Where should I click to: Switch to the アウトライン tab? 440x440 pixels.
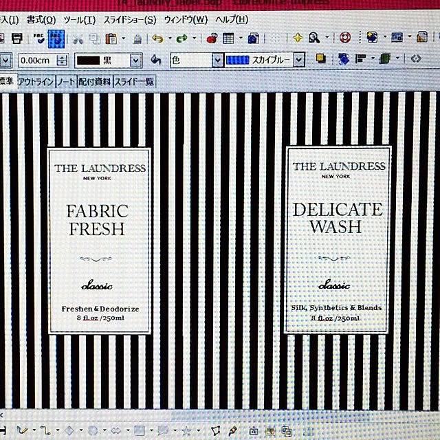pos(36,82)
